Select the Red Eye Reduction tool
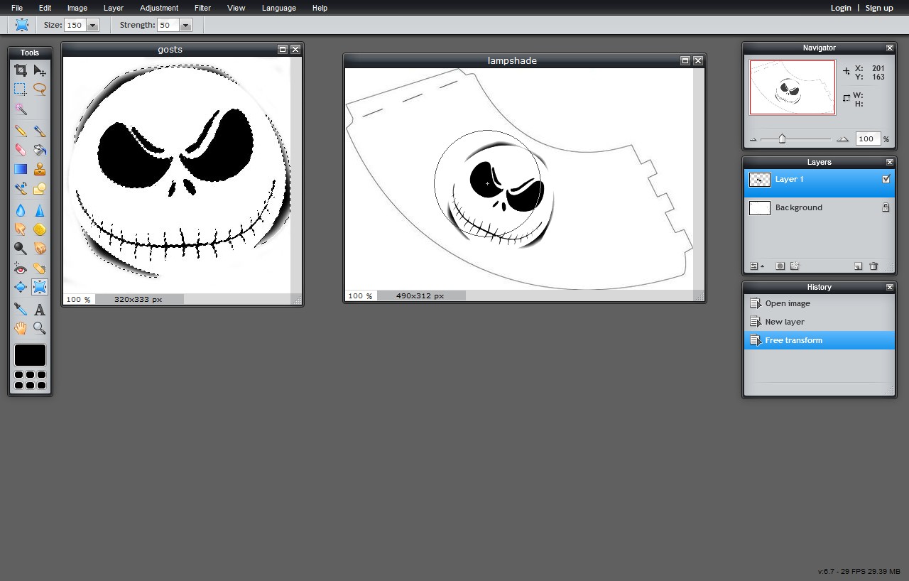The width and height of the screenshot is (909, 581). coord(21,268)
